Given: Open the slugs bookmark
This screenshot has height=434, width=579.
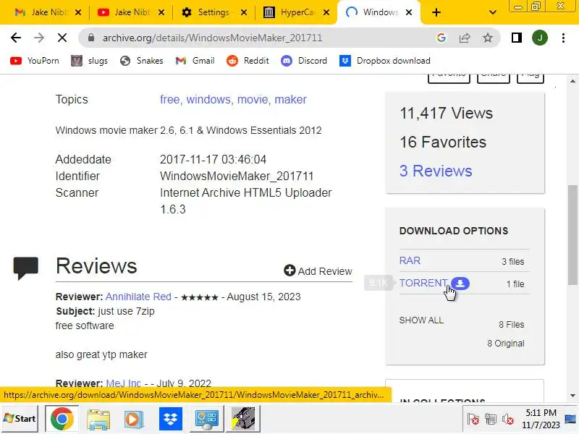Looking at the screenshot, I should point(89,61).
